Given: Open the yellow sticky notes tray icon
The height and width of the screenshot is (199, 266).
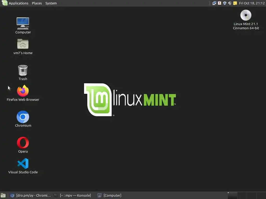Looking at the screenshot, I should point(235,3).
